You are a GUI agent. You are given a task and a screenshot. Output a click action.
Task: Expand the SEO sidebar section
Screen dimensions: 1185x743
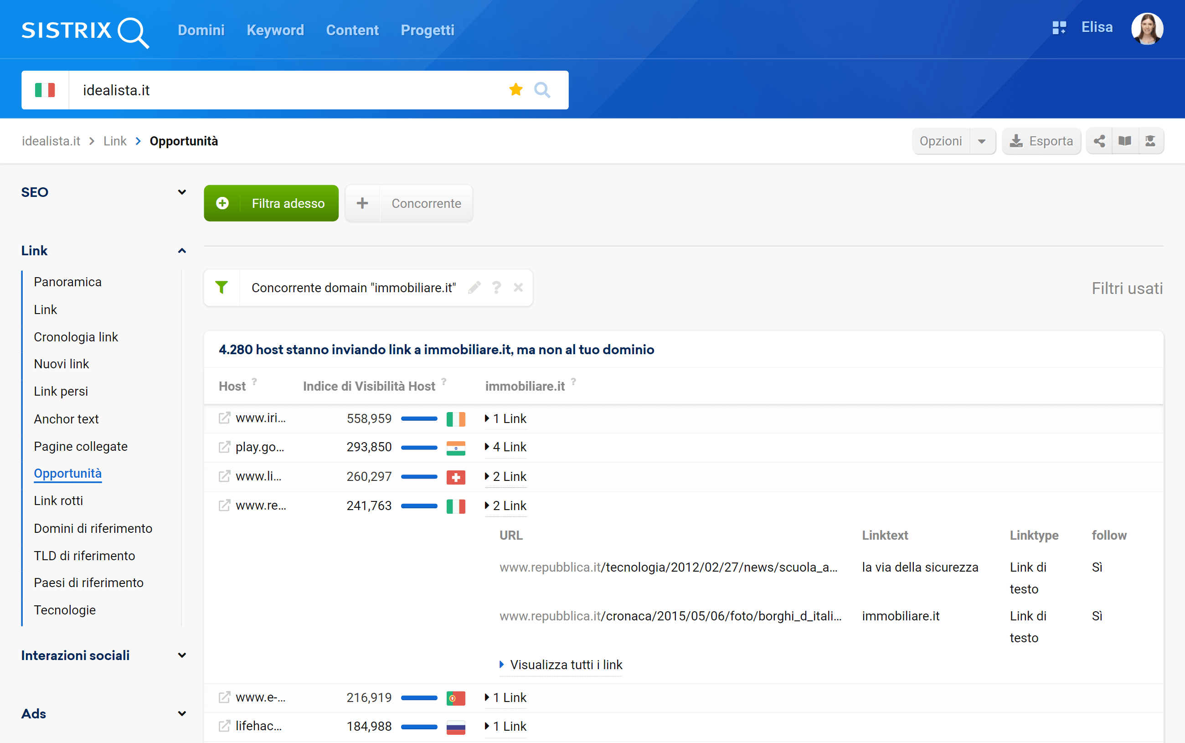coord(182,192)
